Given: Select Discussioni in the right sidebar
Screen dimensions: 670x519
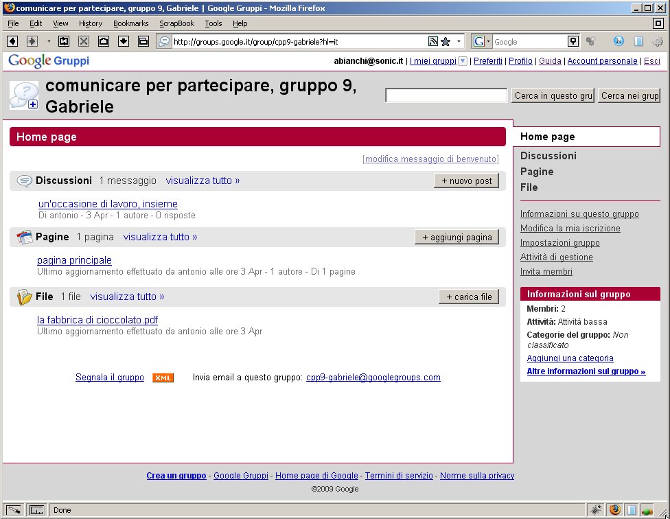Looking at the screenshot, I should [x=548, y=156].
